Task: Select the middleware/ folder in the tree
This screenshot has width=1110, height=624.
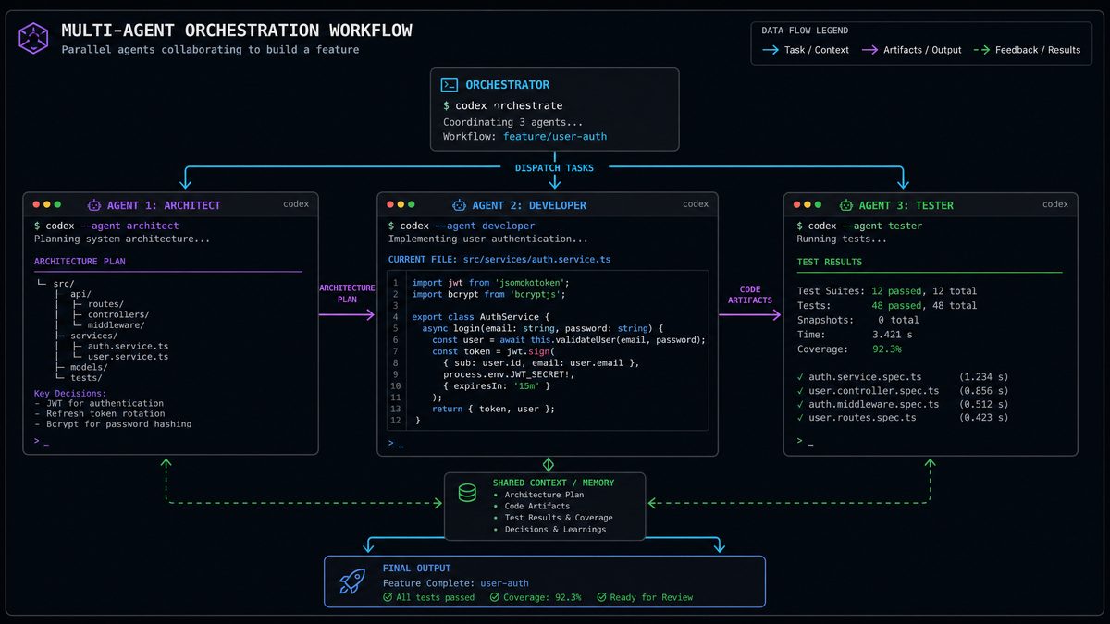Action: [116, 324]
